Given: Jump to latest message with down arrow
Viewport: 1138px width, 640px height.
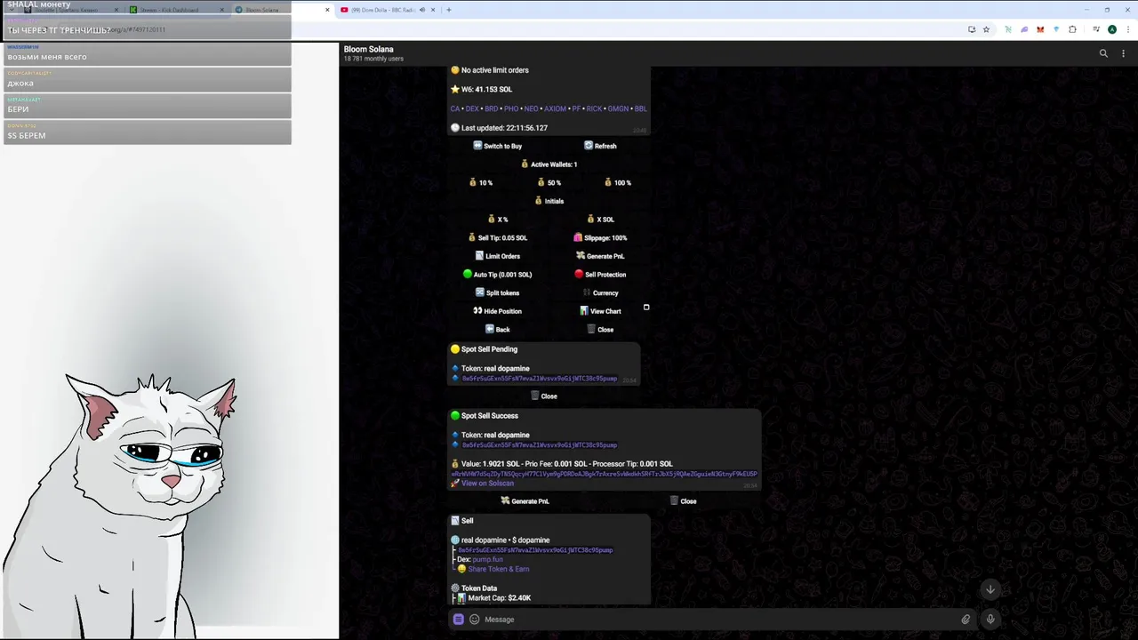Looking at the screenshot, I should point(990,589).
